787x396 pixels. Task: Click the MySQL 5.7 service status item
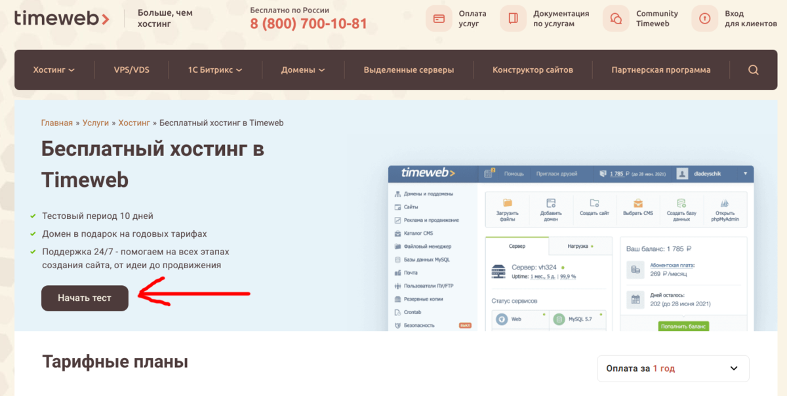578,319
